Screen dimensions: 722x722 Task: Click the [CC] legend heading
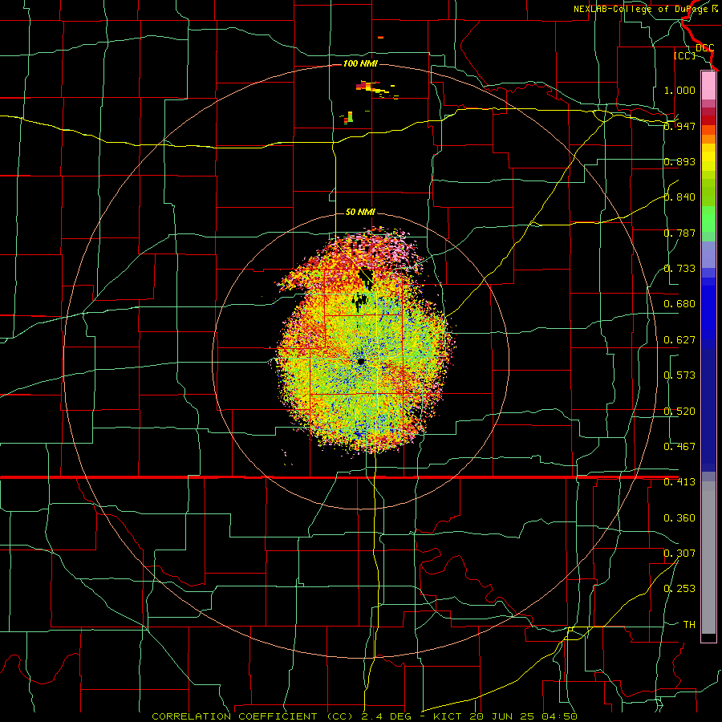(685, 55)
